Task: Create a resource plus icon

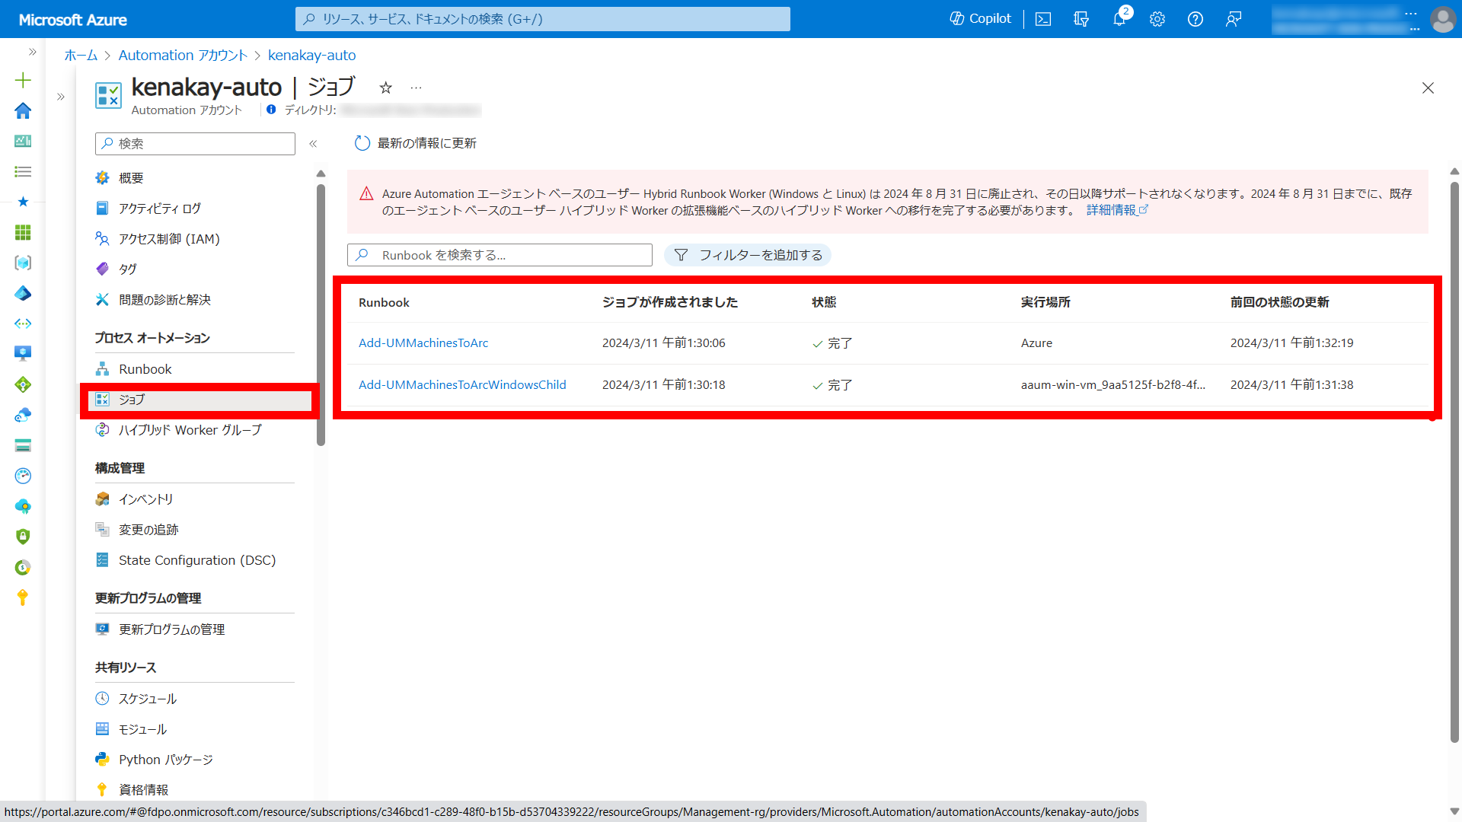Action: 23,80
